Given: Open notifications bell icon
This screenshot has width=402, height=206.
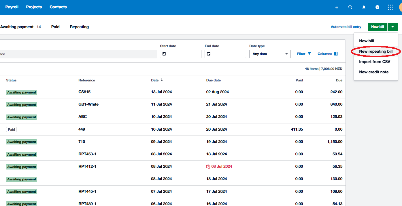Looking at the screenshot, I should click(364, 7).
